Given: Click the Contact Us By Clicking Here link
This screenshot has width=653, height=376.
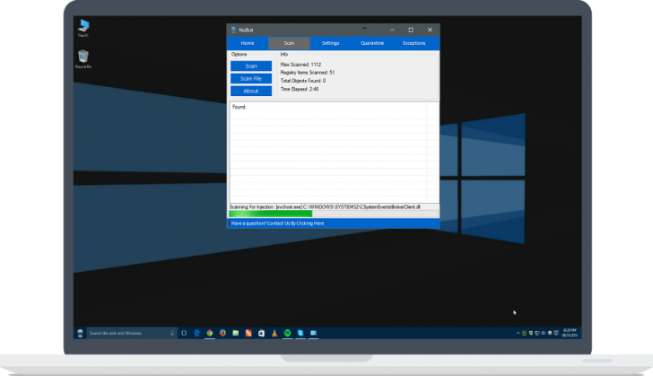Looking at the screenshot, I should click(x=277, y=223).
